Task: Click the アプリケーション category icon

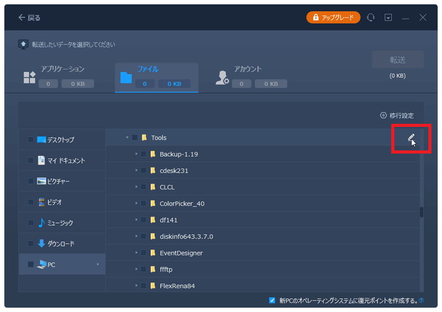Action: (30, 77)
